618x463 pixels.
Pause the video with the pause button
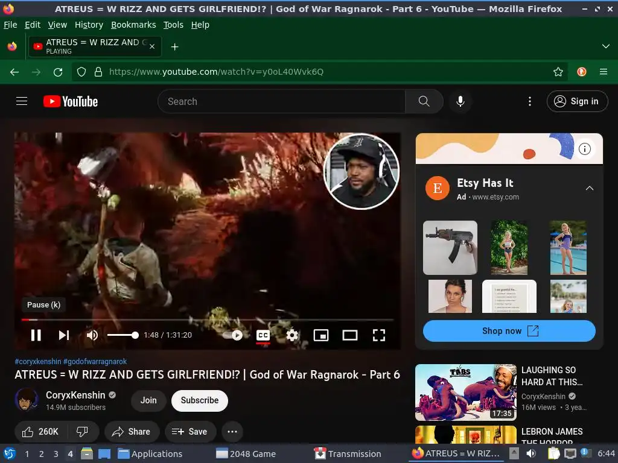click(x=36, y=335)
